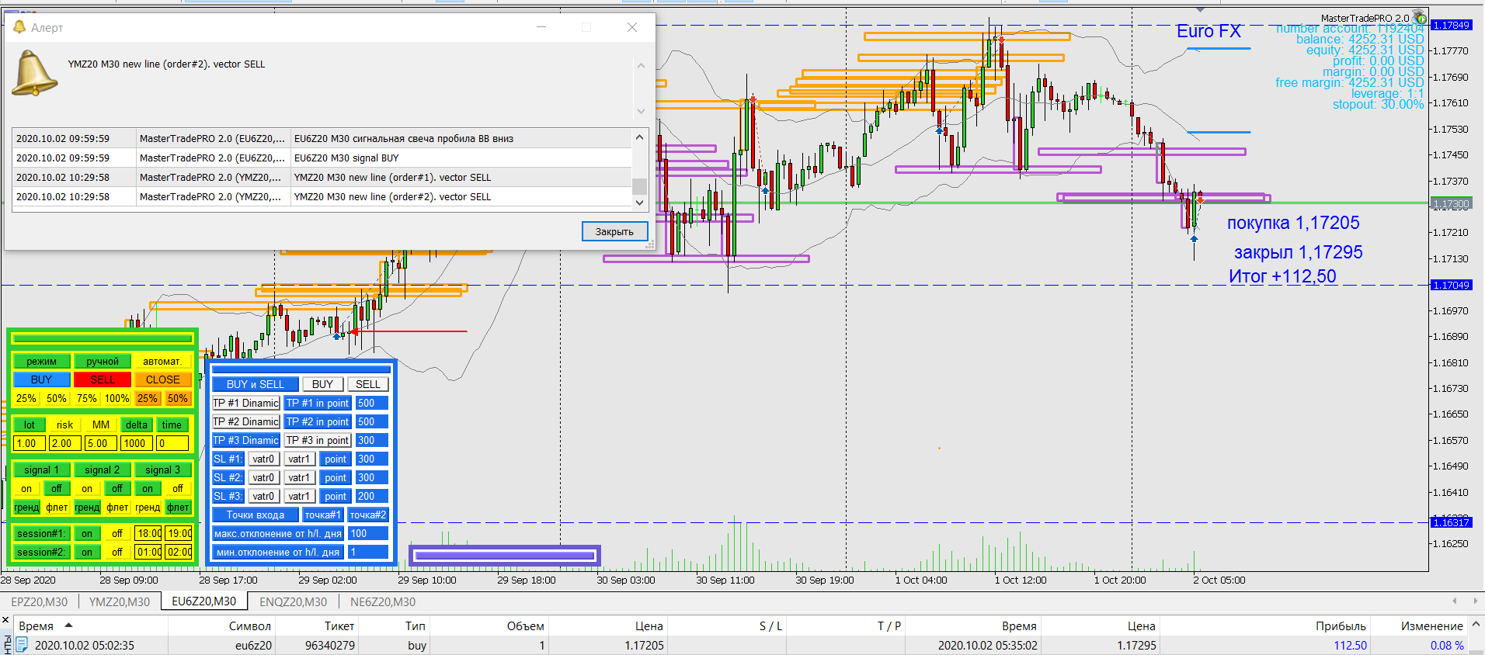Click the right arrow to scroll chart tabs
1485x655 pixels.
click(1475, 601)
